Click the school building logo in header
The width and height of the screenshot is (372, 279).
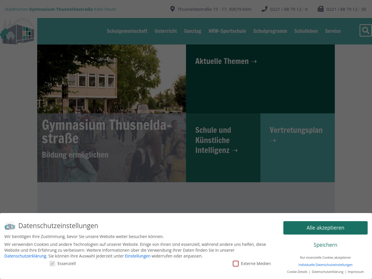[18, 31]
